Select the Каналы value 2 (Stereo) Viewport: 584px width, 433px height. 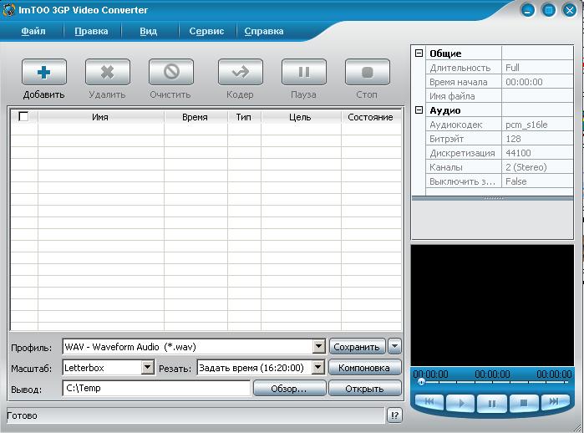537,167
